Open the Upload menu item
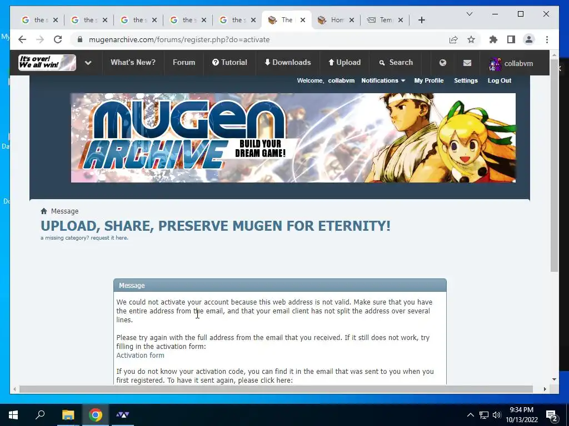Image resolution: width=569 pixels, height=426 pixels. pyautogui.click(x=345, y=62)
